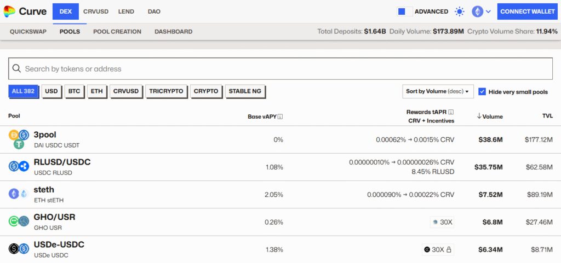Sort by the Volume column header
The width and height of the screenshot is (561, 263).
coord(490,116)
